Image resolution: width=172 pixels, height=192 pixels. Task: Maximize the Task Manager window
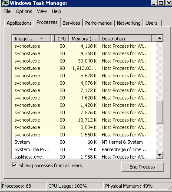pyautogui.click(x=161, y=3)
